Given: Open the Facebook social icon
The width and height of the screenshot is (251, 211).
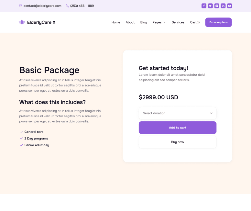Looking at the screenshot, I should point(204,6).
